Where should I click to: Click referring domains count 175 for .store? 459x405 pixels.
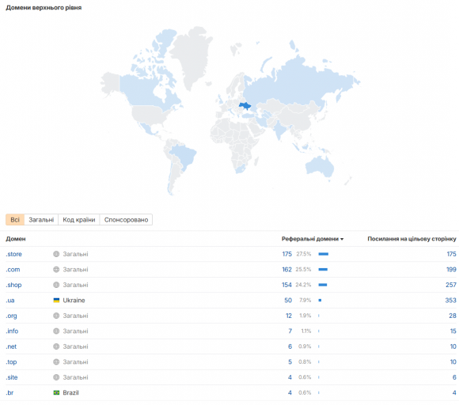pos(286,254)
